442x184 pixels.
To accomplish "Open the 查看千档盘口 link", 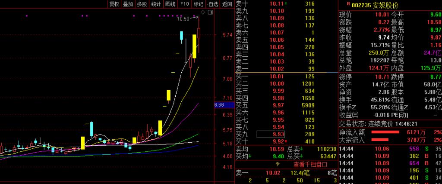I will 310,164.
